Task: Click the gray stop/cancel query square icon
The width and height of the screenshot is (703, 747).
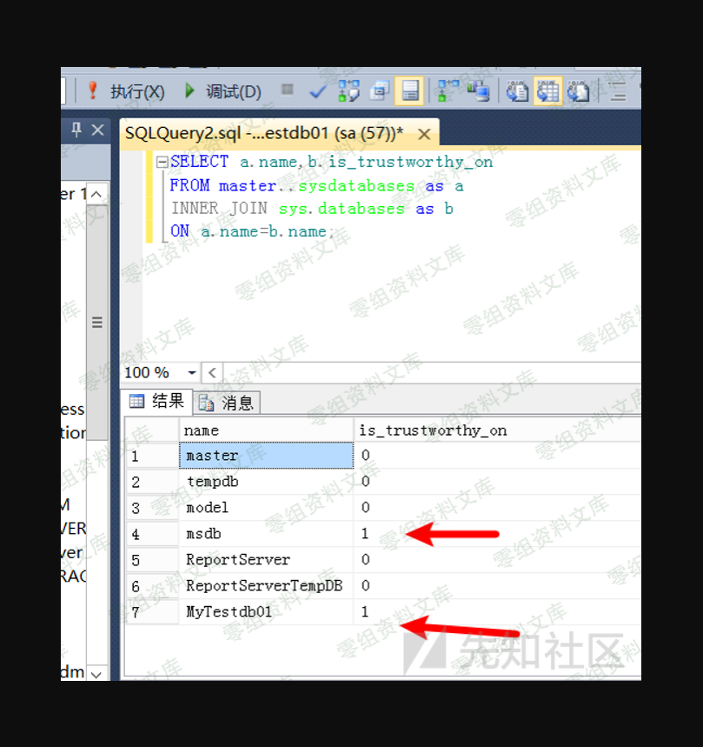Action: click(x=288, y=90)
